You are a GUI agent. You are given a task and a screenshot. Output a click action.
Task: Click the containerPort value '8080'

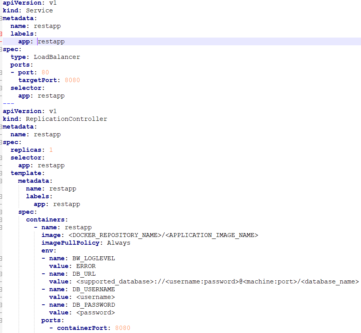(x=123, y=328)
